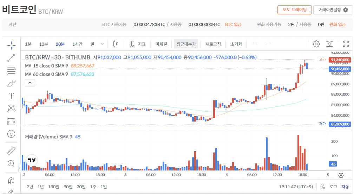Toggle 자동 auto scale
Screen dimensions: 354x195
tap(345, 187)
